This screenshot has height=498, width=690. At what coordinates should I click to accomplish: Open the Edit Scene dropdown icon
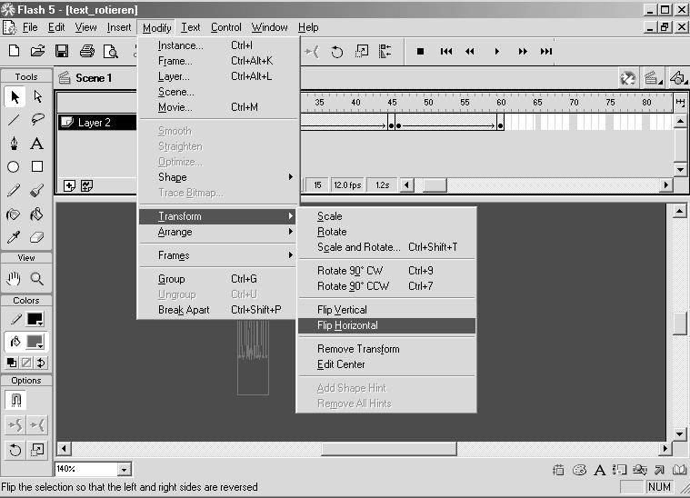click(x=653, y=78)
